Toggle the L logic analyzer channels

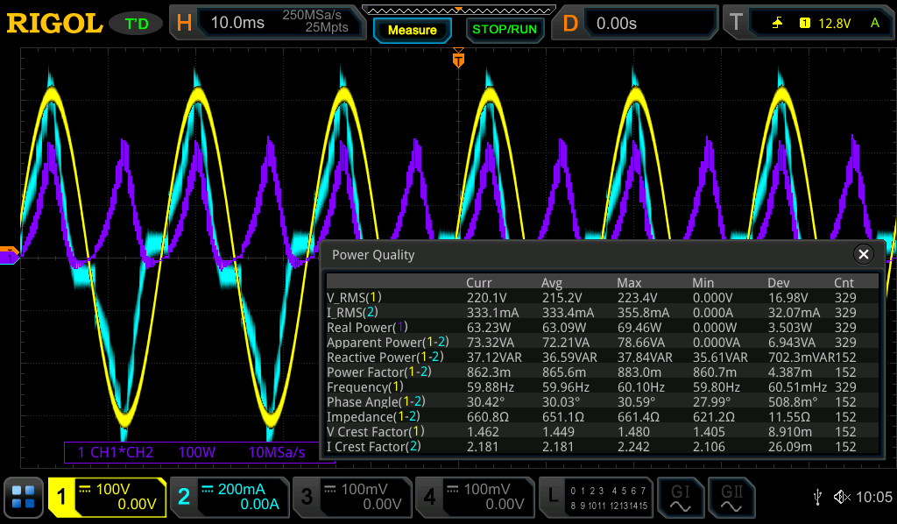596,497
